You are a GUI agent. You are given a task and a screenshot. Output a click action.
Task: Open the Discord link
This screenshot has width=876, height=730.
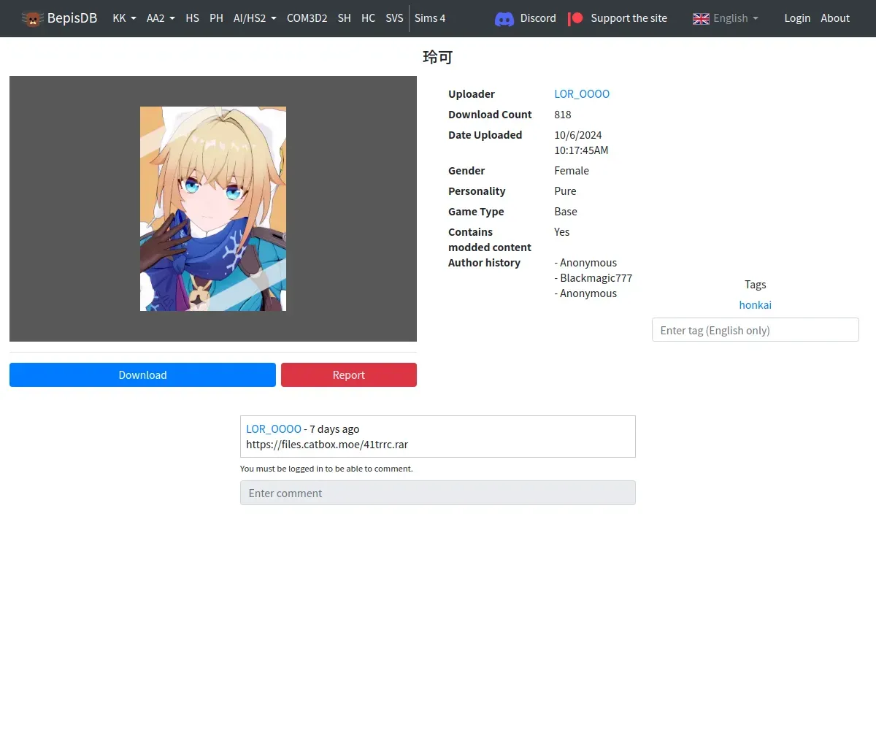(x=538, y=18)
